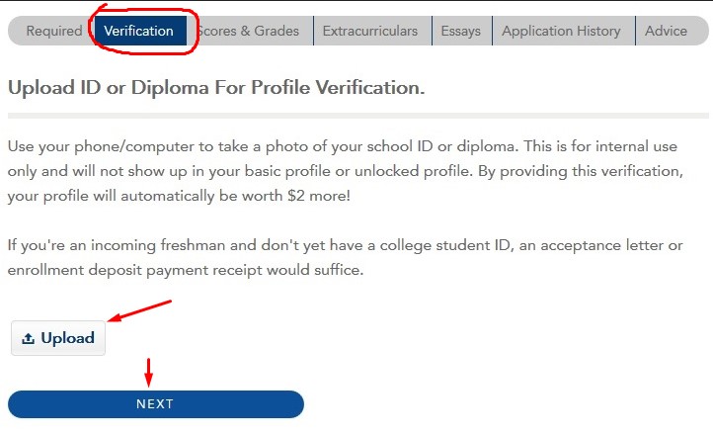Viewport: 713px width, 435px height.
Task: Click the Upload button label
Action: 67,338
